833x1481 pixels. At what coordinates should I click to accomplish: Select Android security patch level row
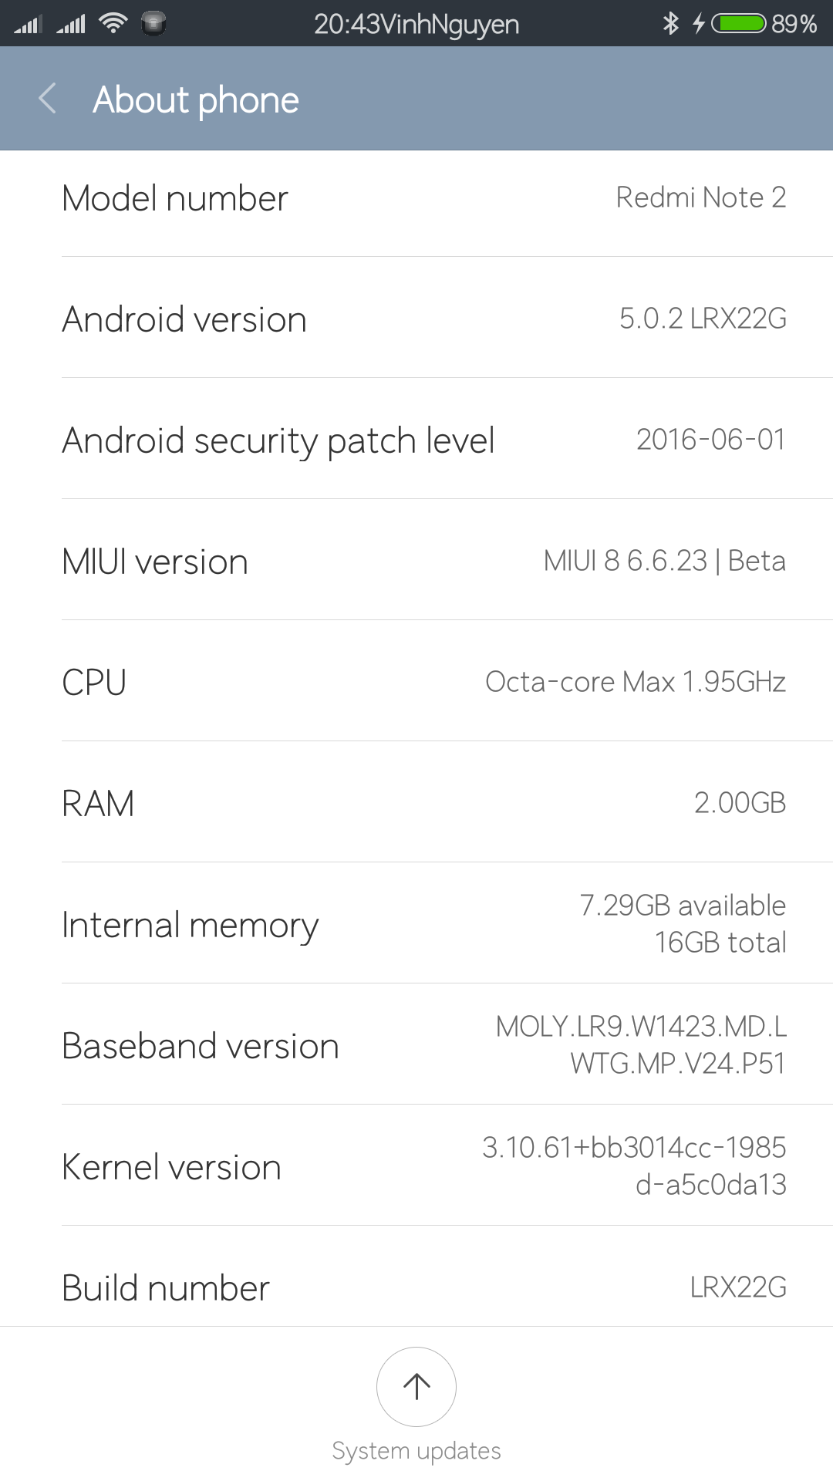(416, 440)
